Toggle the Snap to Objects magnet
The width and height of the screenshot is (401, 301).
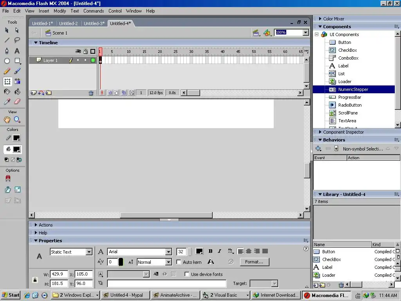click(8, 178)
